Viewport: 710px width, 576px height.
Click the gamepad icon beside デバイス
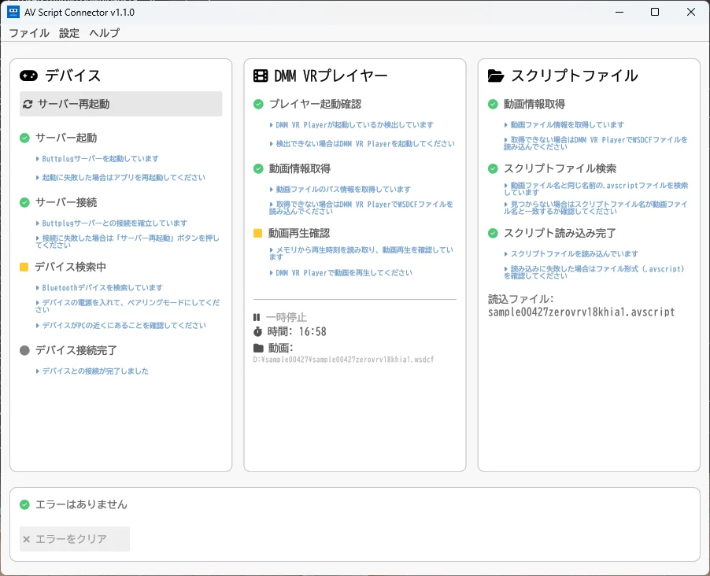pos(28,76)
